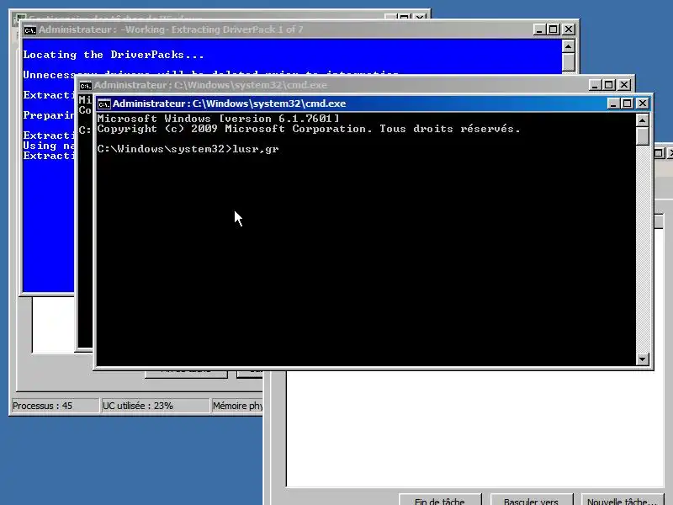Click the middle cmd.exe window's title bar text
Screen dimensions: 673x505
coord(210,85)
